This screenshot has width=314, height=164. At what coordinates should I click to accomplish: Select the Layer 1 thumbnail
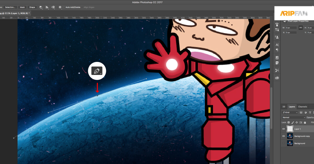pyautogui.click(x=290, y=129)
